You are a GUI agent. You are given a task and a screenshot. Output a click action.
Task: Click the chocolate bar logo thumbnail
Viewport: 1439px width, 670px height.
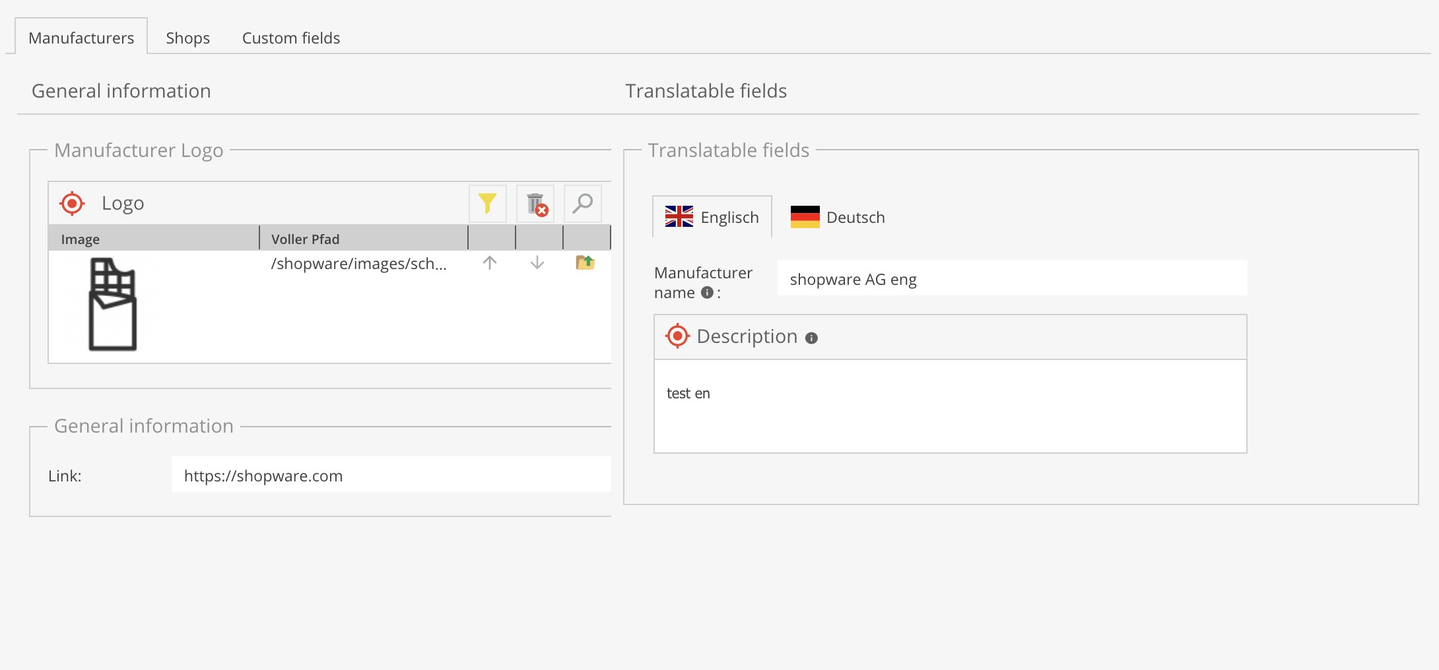pyautogui.click(x=112, y=304)
